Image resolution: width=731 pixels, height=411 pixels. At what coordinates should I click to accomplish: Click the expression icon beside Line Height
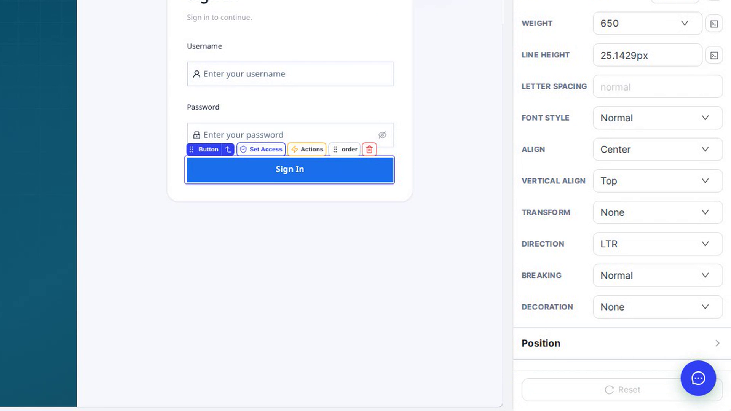pos(714,55)
